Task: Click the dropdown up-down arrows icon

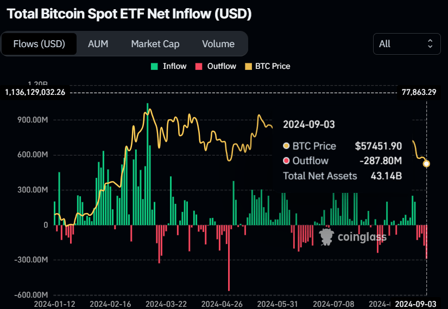Action: [430, 44]
